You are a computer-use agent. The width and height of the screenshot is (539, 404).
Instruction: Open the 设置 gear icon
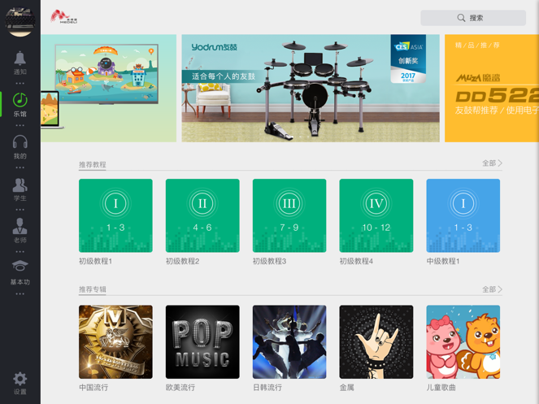coord(20,379)
